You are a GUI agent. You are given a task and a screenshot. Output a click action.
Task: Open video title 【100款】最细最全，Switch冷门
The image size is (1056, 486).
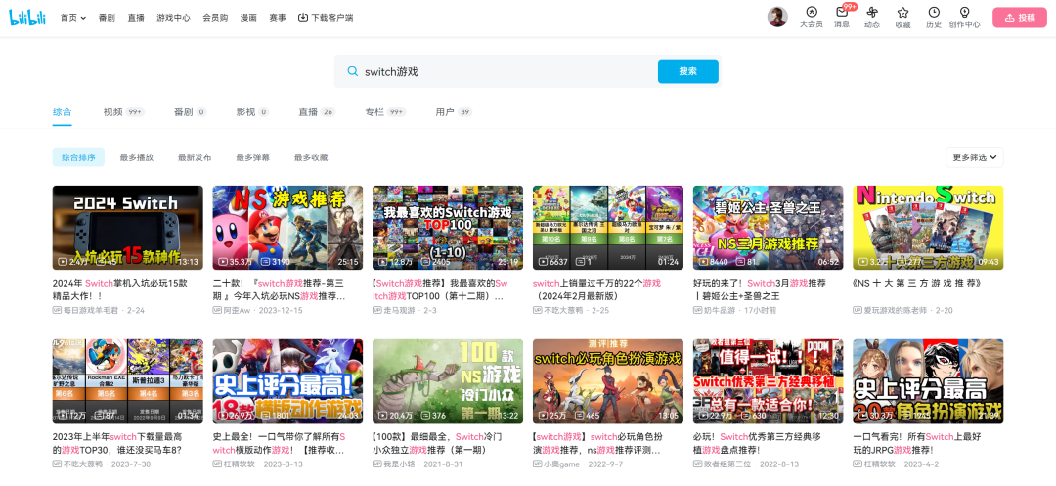(438, 443)
